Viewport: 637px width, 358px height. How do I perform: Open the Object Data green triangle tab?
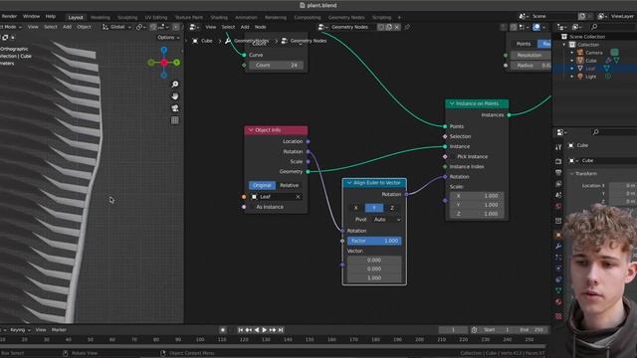[x=558, y=290]
